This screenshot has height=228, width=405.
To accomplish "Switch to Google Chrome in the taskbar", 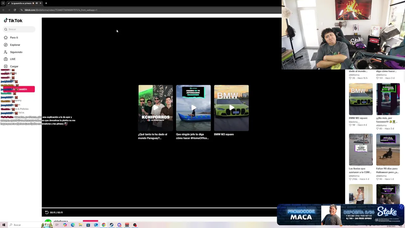I will coord(103,225).
